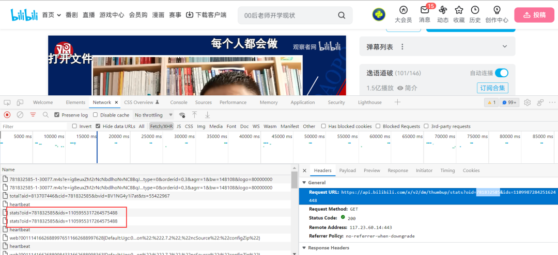Switch to the Response tab
558x255 pixels.
398,171
